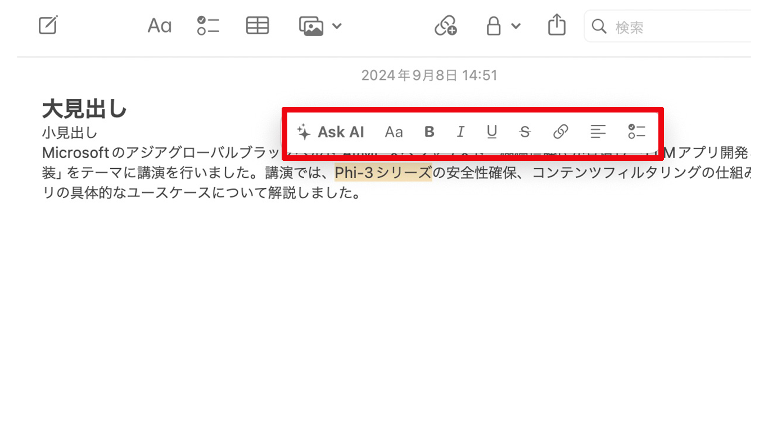Screen dimensions: 768x432
Task: Open Aa text style in floating toolbar
Action: tap(394, 132)
